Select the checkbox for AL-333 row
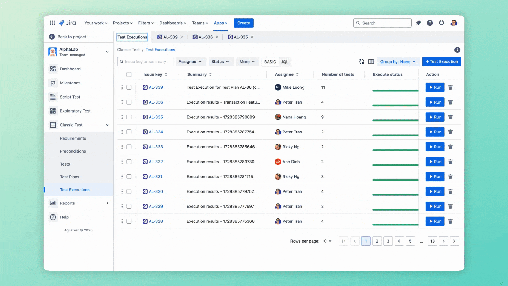This screenshot has height=286, width=508. 129,147
